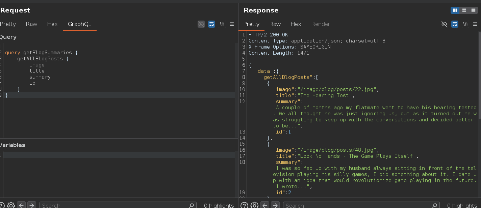Switch Request view to Pretty tab
Viewport: 481px width, 208px height.
[8, 24]
